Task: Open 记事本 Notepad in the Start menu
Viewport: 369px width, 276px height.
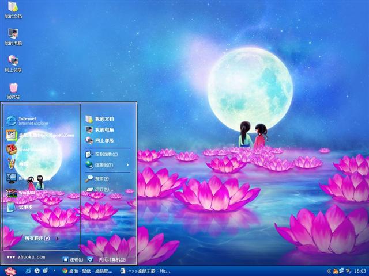Action: tap(19, 207)
